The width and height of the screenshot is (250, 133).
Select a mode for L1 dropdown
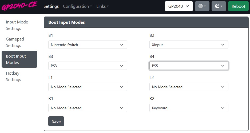click(88, 87)
